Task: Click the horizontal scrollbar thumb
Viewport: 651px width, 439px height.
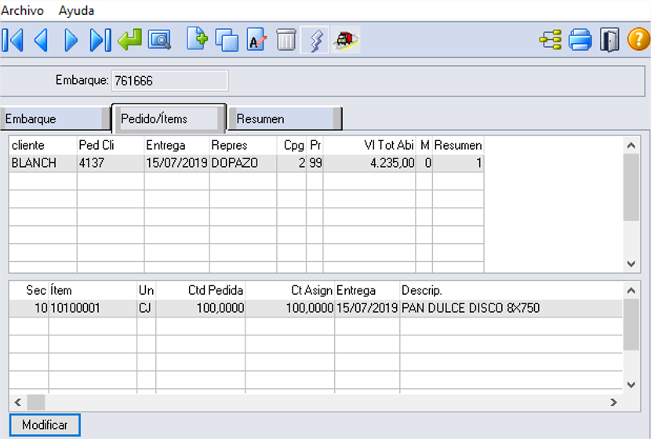Action: coord(36,402)
